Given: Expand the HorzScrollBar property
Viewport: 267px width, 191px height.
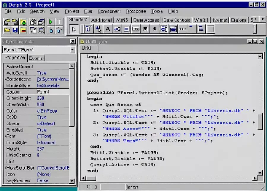Looking at the screenshot, I should point(5,168).
